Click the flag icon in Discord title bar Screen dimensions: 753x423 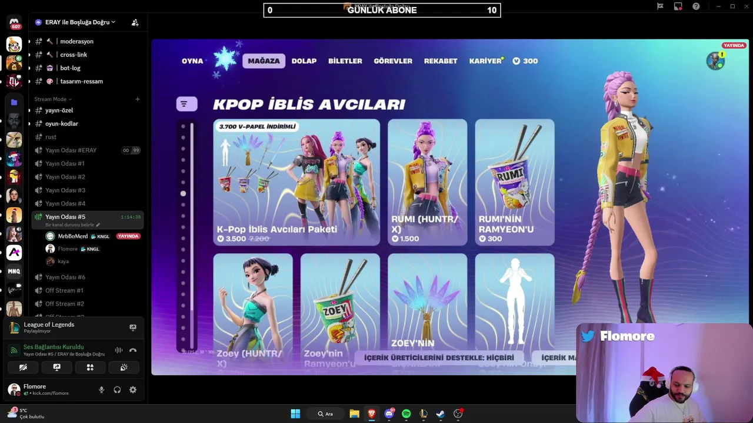click(x=660, y=6)
